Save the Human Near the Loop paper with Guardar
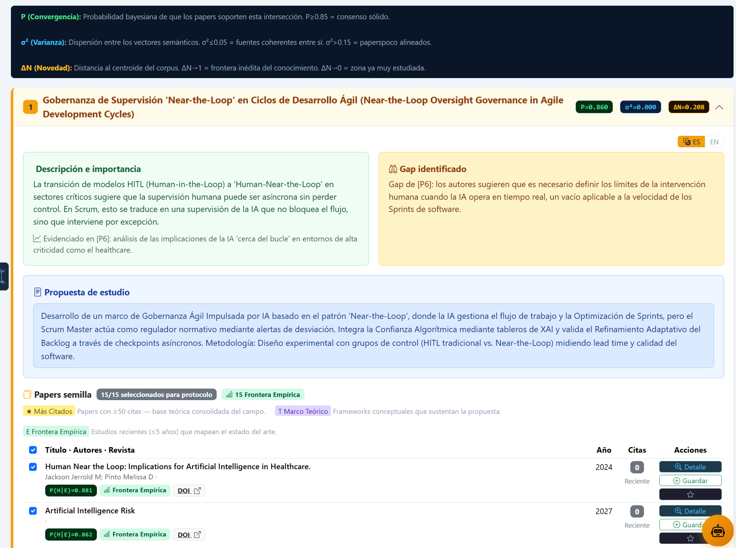Image resolution: width=736 pixels, height=548 pixels. pos(690,481)
